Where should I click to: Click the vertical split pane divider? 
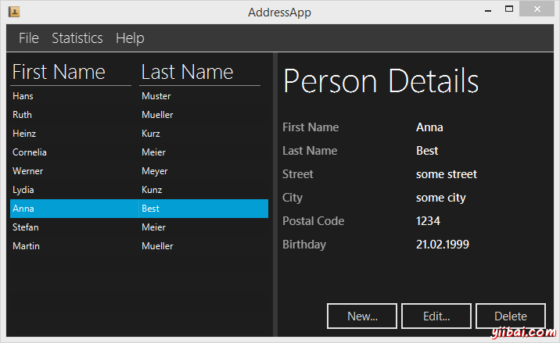[274, 195]
